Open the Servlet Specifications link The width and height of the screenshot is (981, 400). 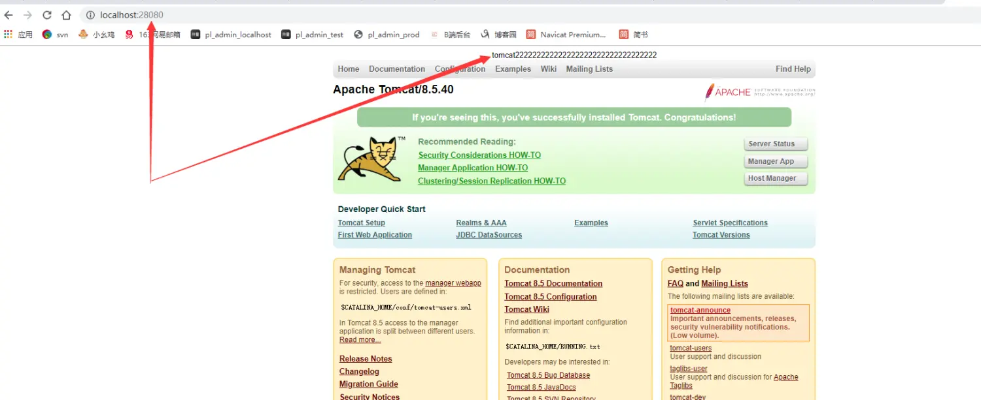click(731, 223)
